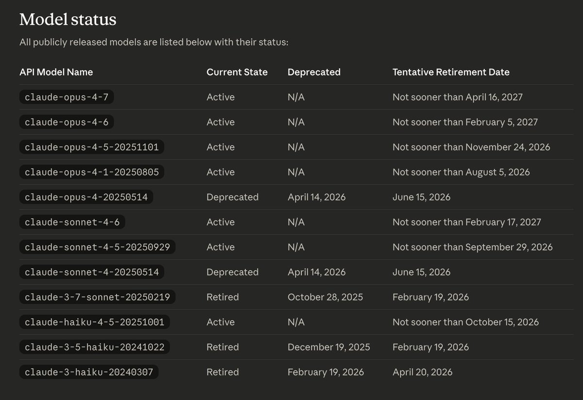Select the claude-sonnet-4-20250514 model name
This screenshot has width=583, height=400.
pos(92,272)
